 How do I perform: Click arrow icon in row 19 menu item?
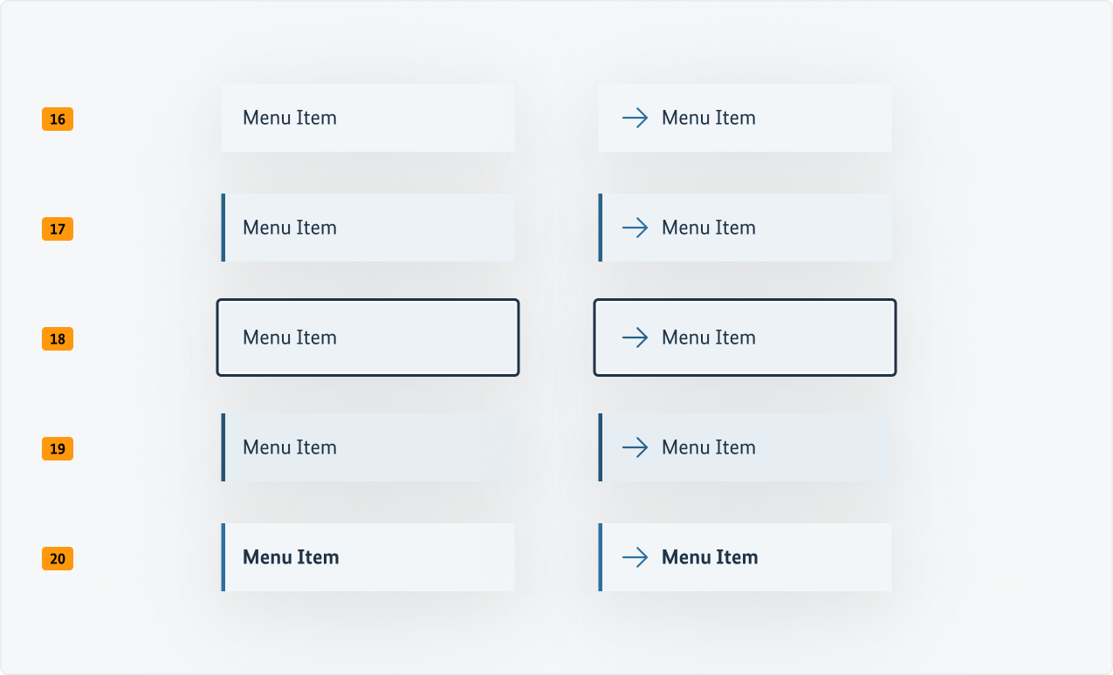point(635,447)
